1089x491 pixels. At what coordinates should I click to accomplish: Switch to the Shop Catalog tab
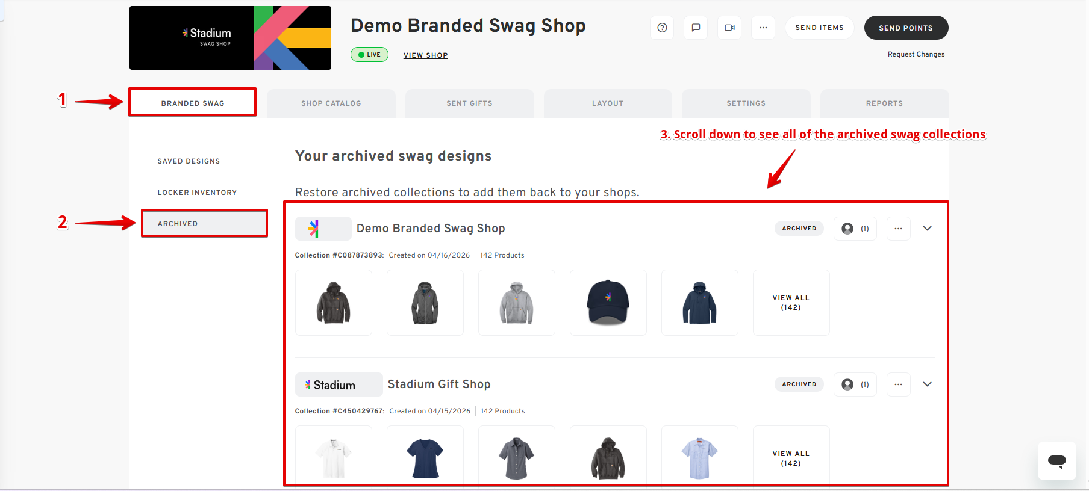tap(331, 103)
